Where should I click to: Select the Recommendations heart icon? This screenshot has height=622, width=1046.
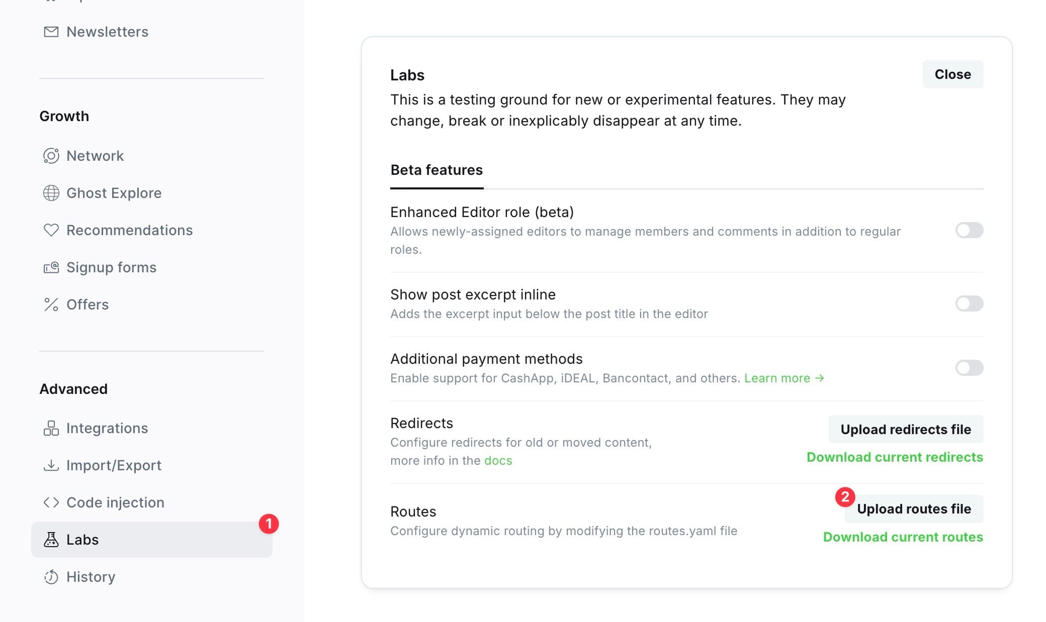51,230
